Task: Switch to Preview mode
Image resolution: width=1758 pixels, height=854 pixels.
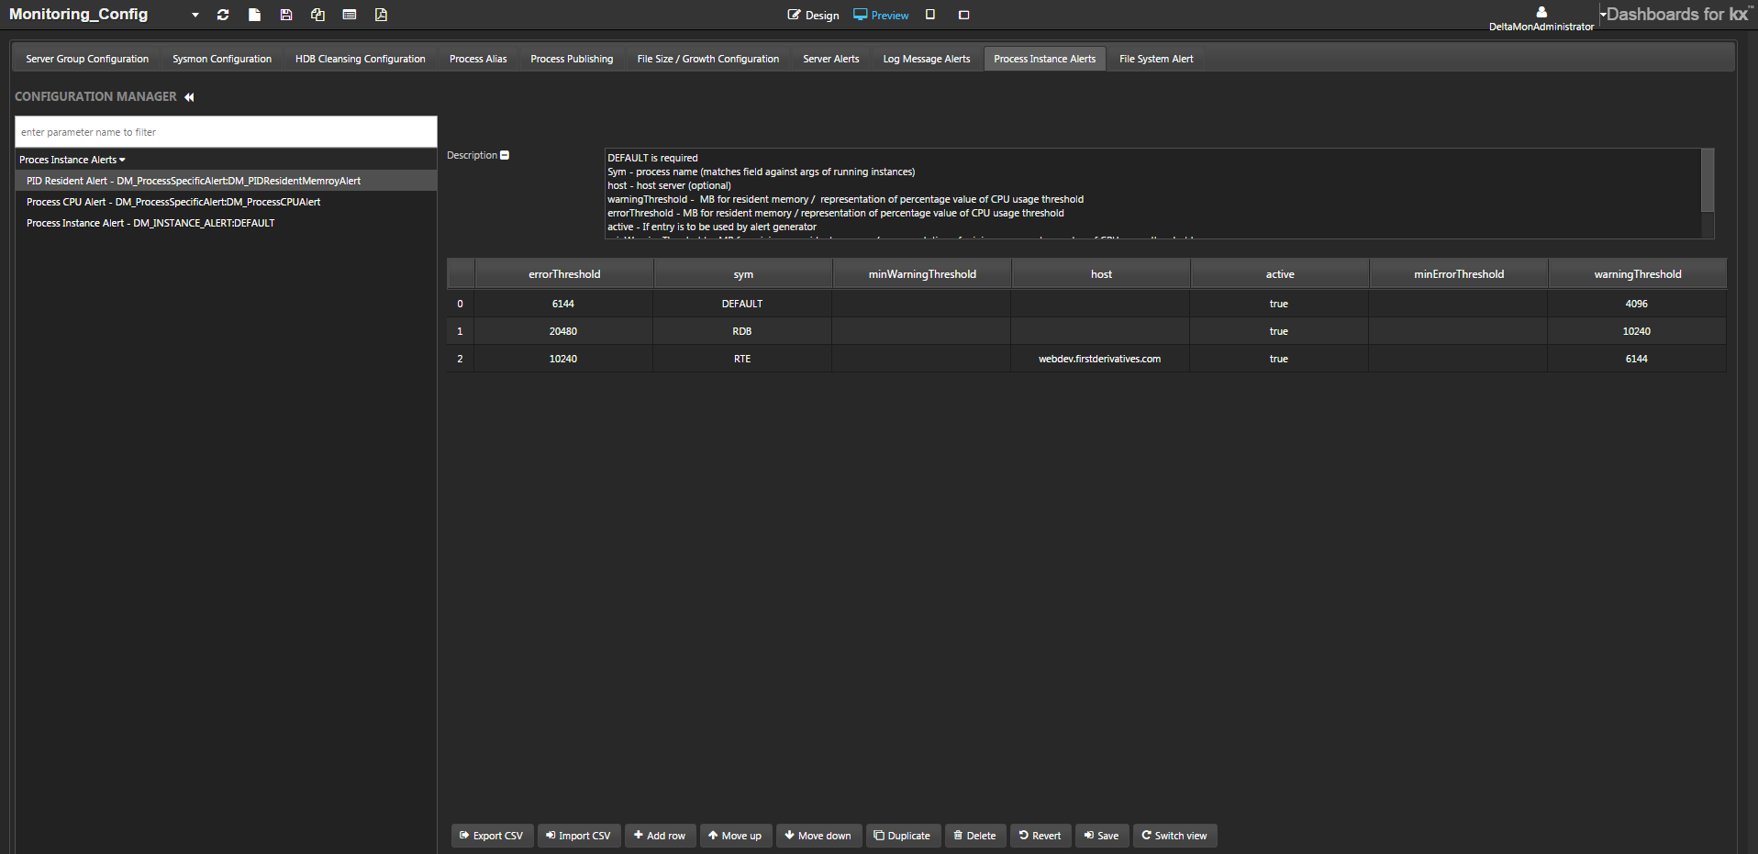Action: [x=881, y=16]
